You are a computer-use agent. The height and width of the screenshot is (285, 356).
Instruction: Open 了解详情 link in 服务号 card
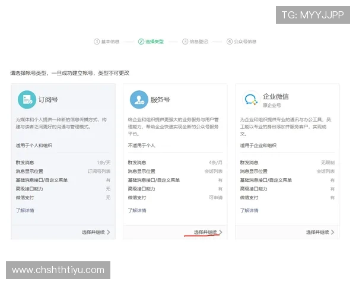coord(137,210)
